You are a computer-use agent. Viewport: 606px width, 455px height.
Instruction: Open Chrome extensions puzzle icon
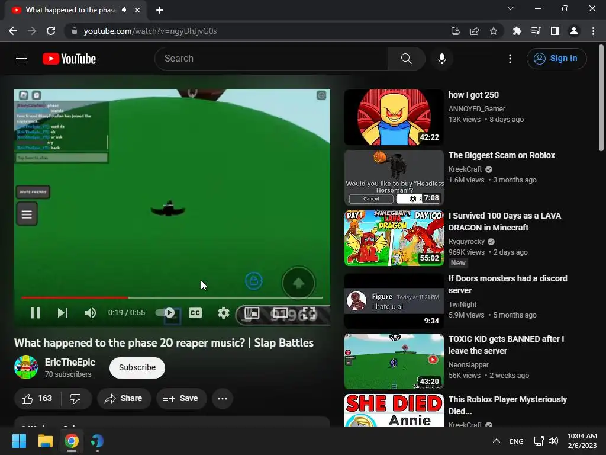pyautogui.click(x=517, y=31)
